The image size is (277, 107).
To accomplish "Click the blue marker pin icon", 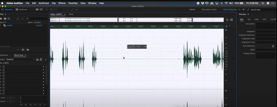I will (x=230, y=27).
